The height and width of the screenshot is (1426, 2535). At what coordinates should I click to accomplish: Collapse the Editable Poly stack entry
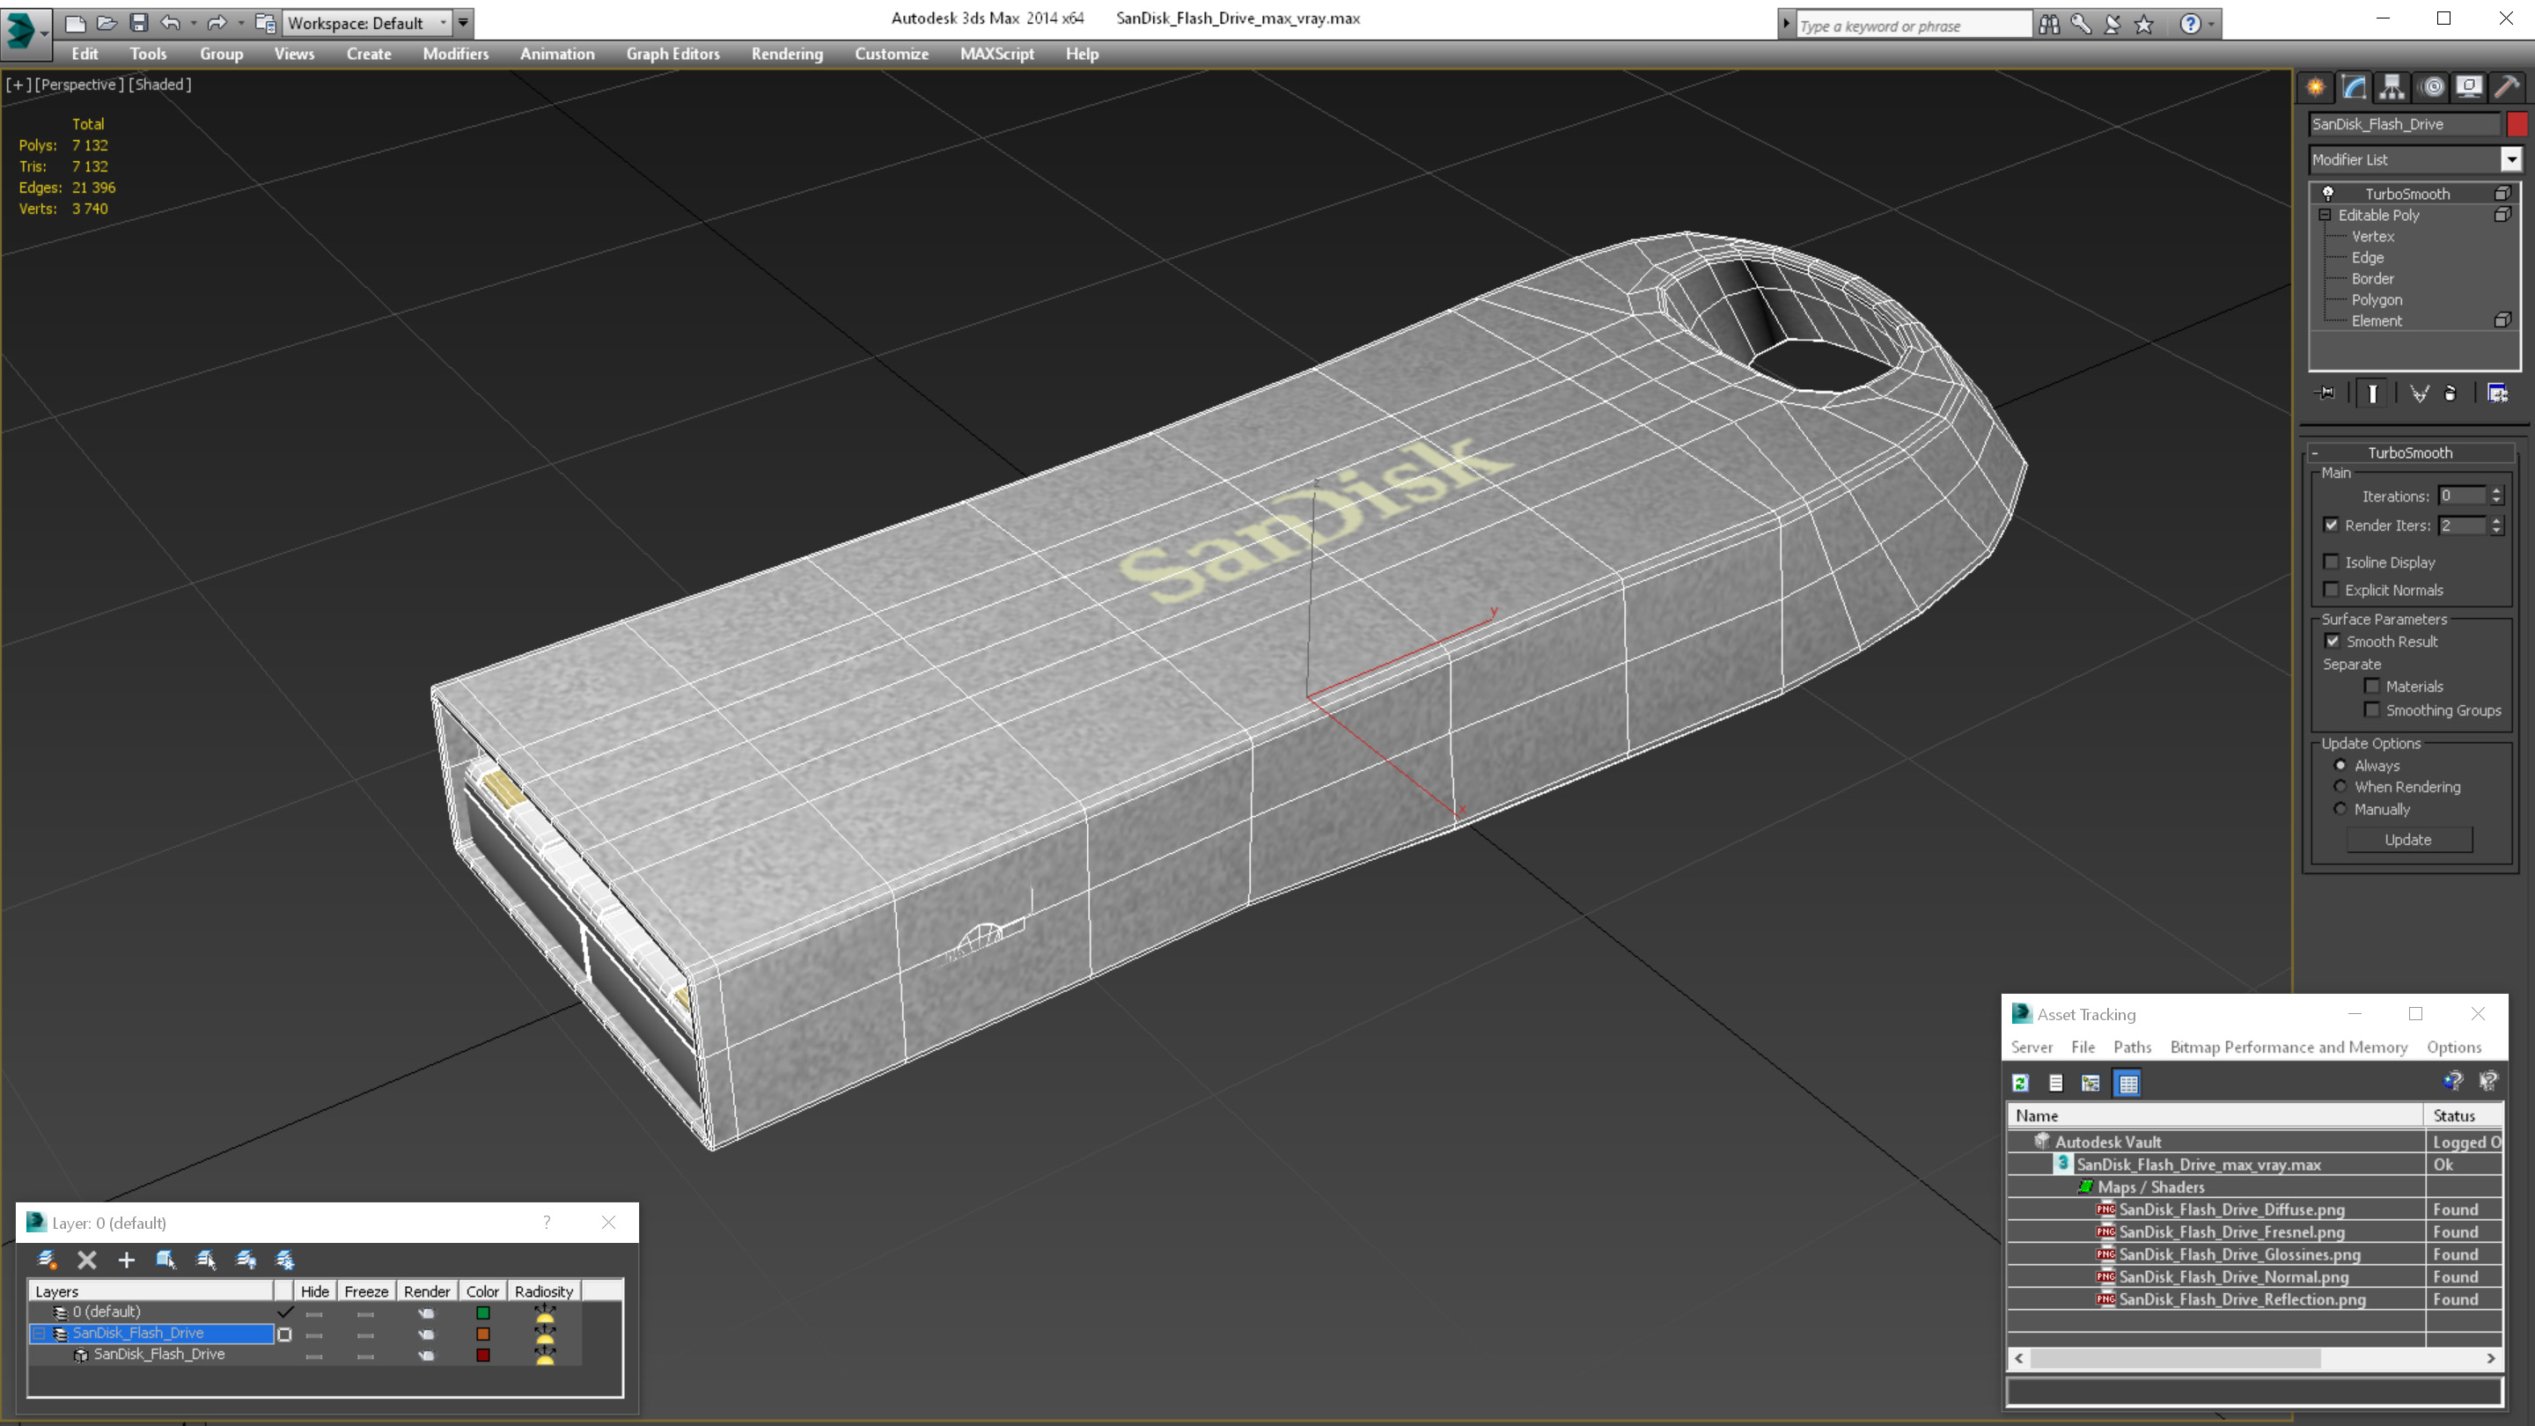click(2325, 215)
